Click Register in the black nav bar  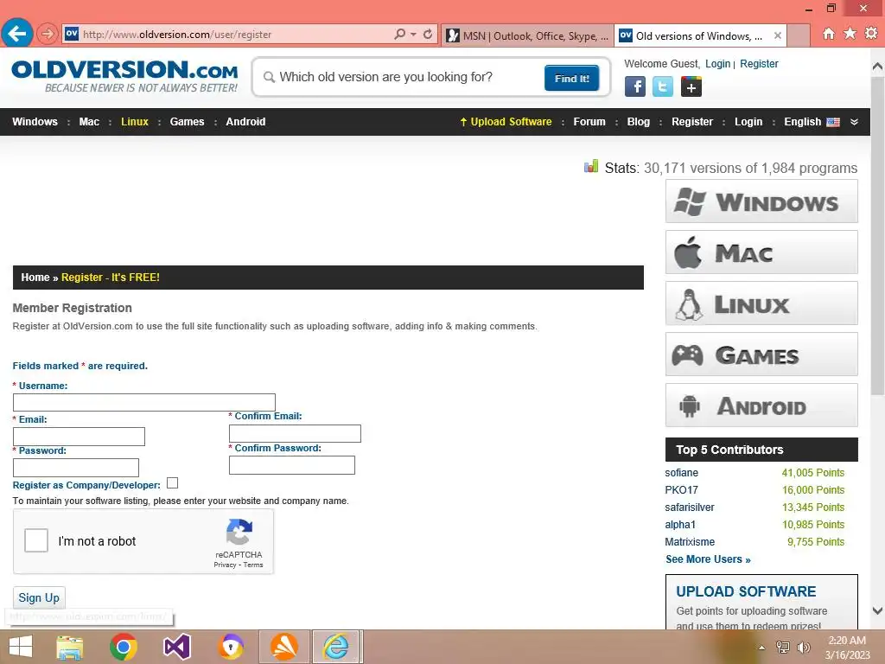(x=692, y=121)
